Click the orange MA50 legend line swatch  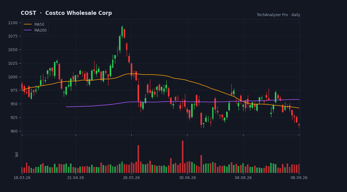point(28,24)
